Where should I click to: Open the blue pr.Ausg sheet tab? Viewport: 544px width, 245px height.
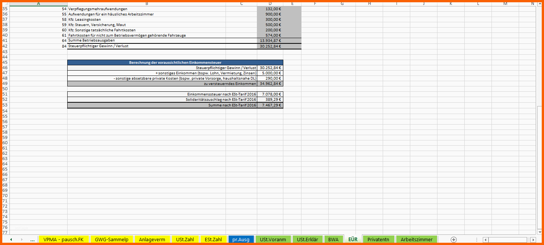[241, 239]
